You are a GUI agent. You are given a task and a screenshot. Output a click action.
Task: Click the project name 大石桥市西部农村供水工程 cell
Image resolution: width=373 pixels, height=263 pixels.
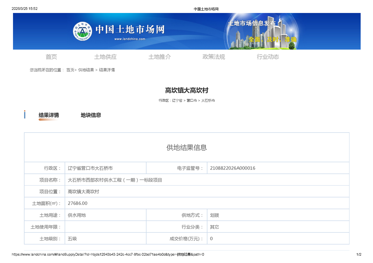click(115, 180)
